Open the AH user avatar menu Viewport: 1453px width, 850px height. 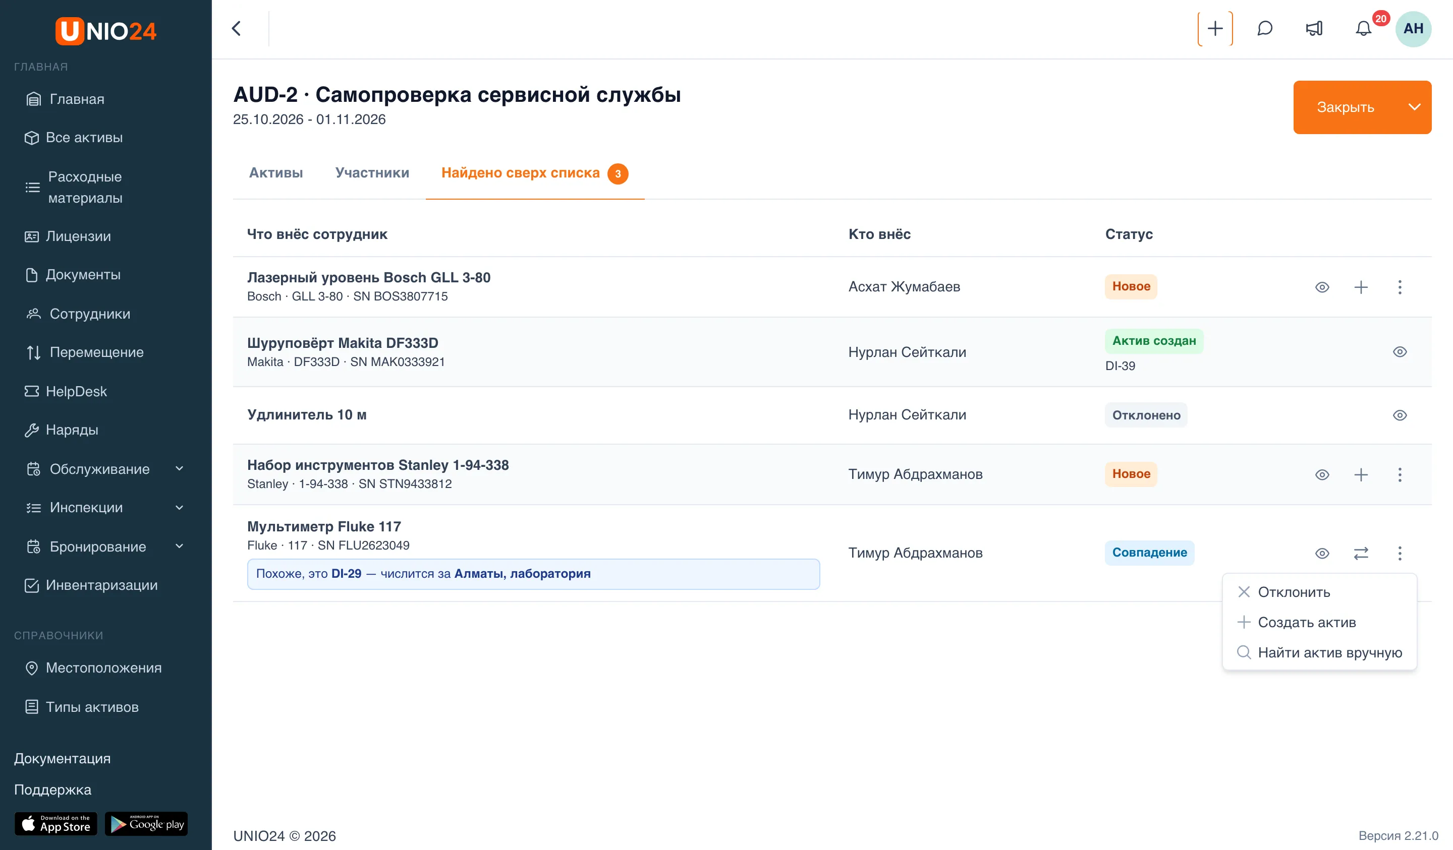point(1413,28)
